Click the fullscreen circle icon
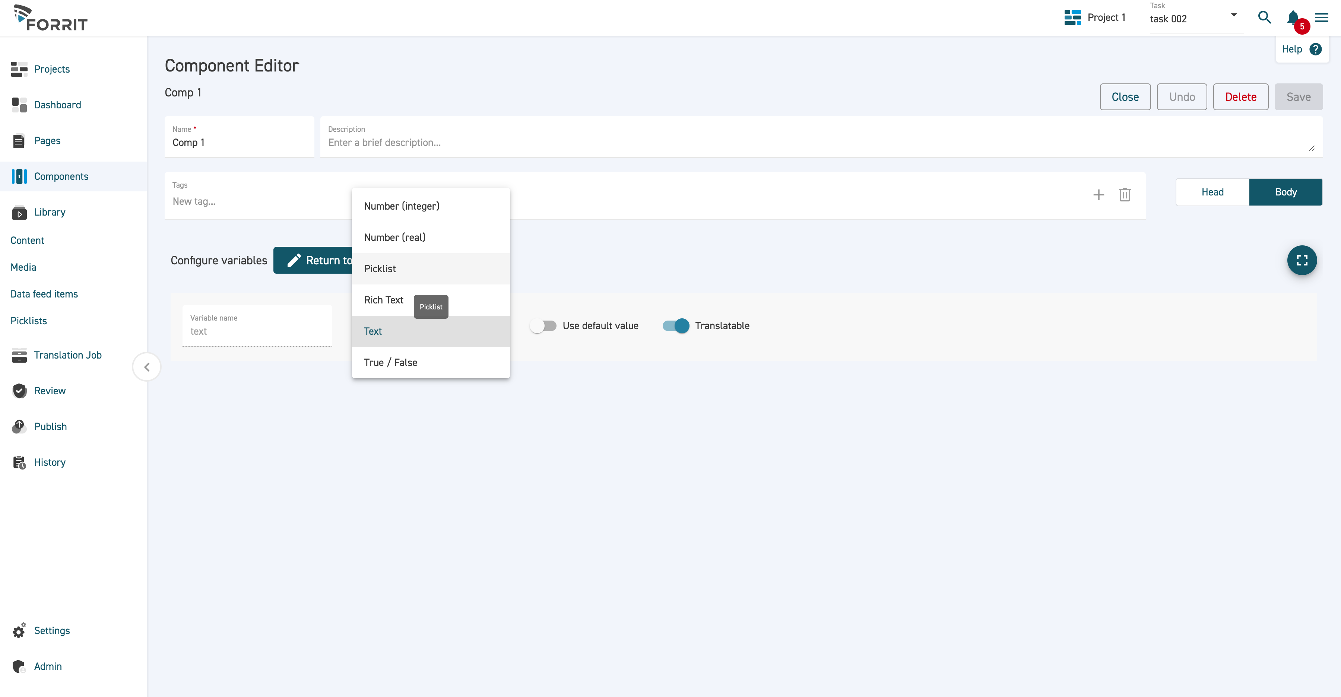Screen dimensions: 1341x697 click(1302, 260)
